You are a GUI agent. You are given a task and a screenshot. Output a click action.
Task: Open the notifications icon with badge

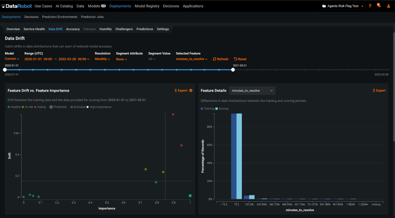tap(378, 6)
